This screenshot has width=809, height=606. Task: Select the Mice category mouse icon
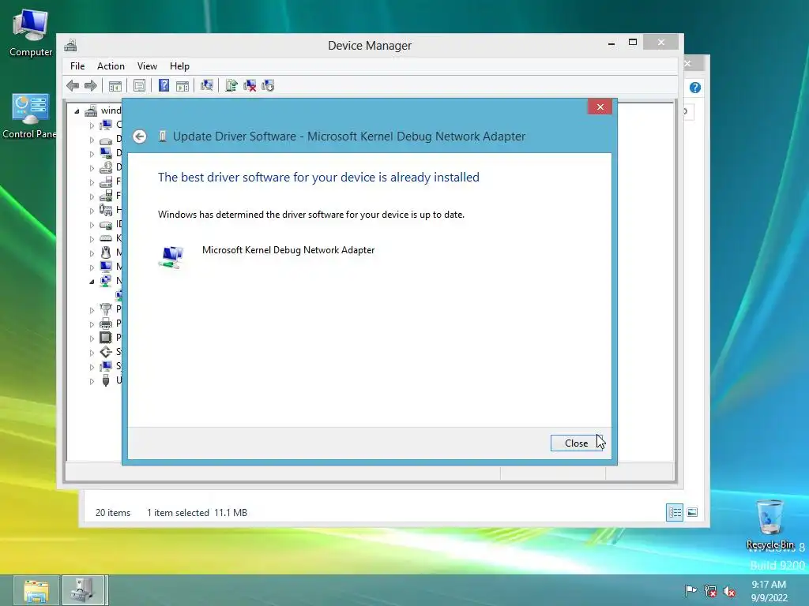click(x=106, y=252)
